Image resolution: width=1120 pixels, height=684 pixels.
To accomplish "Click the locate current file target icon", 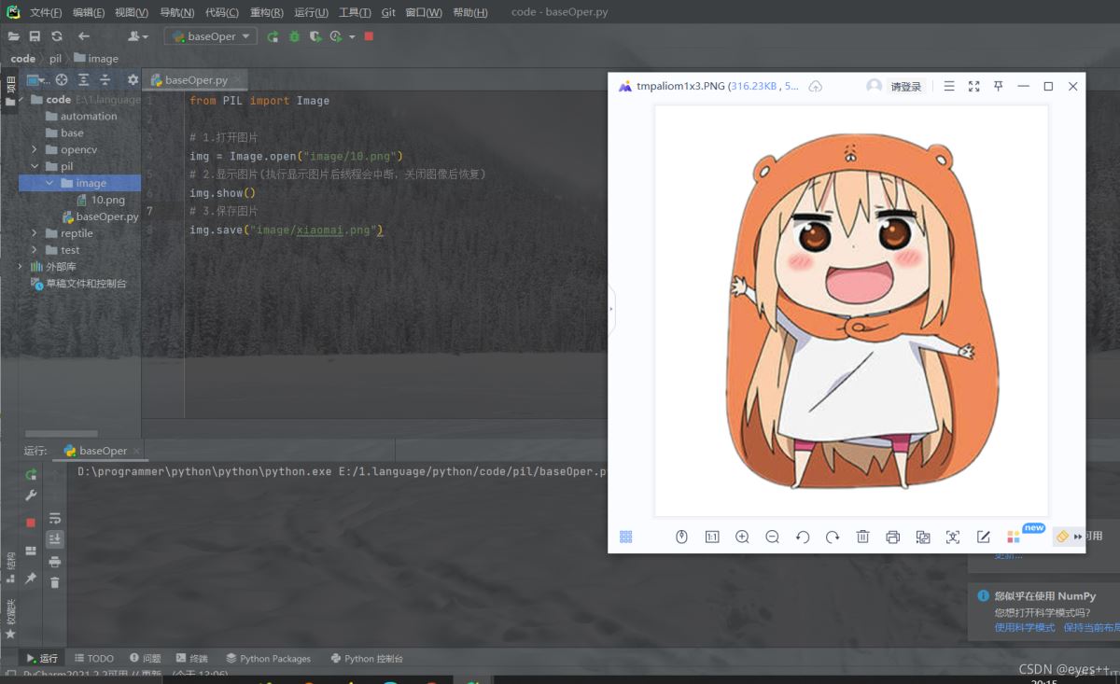I will (62, 80).
